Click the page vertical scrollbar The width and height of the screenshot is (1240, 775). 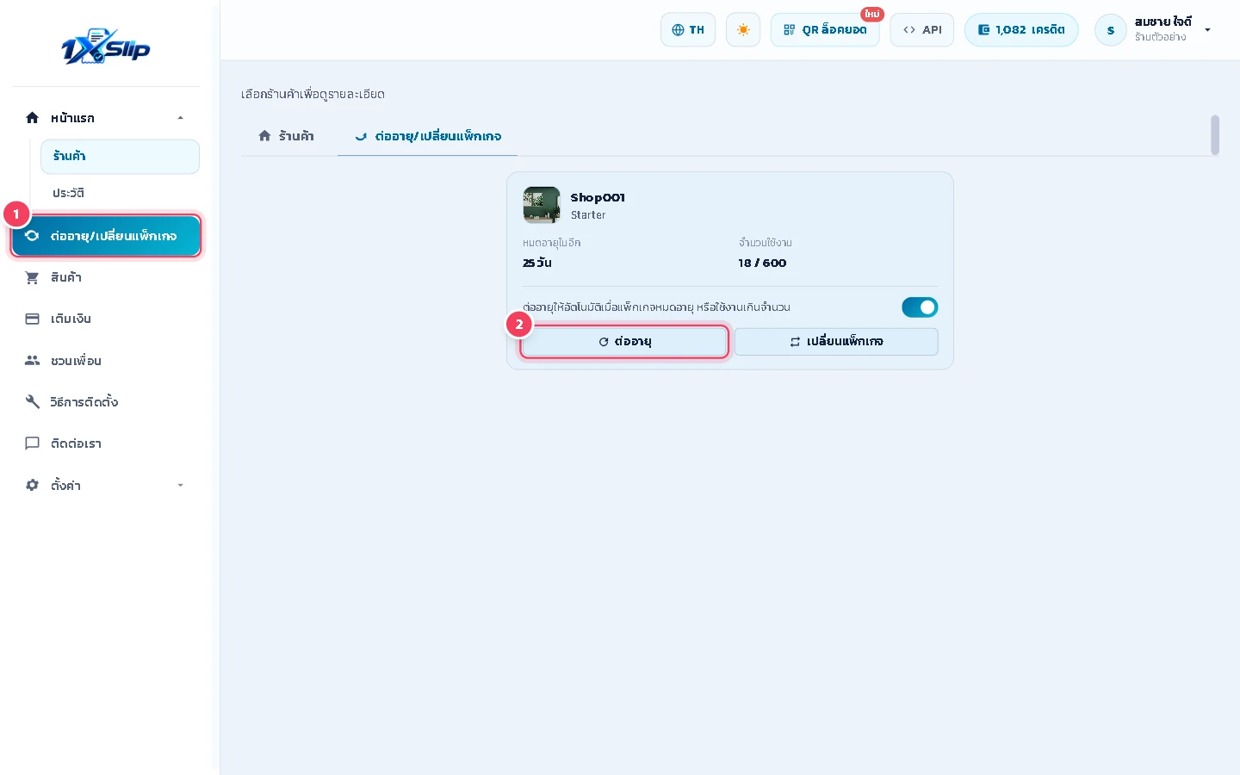pyautogui.click(x=1215, y=135)
